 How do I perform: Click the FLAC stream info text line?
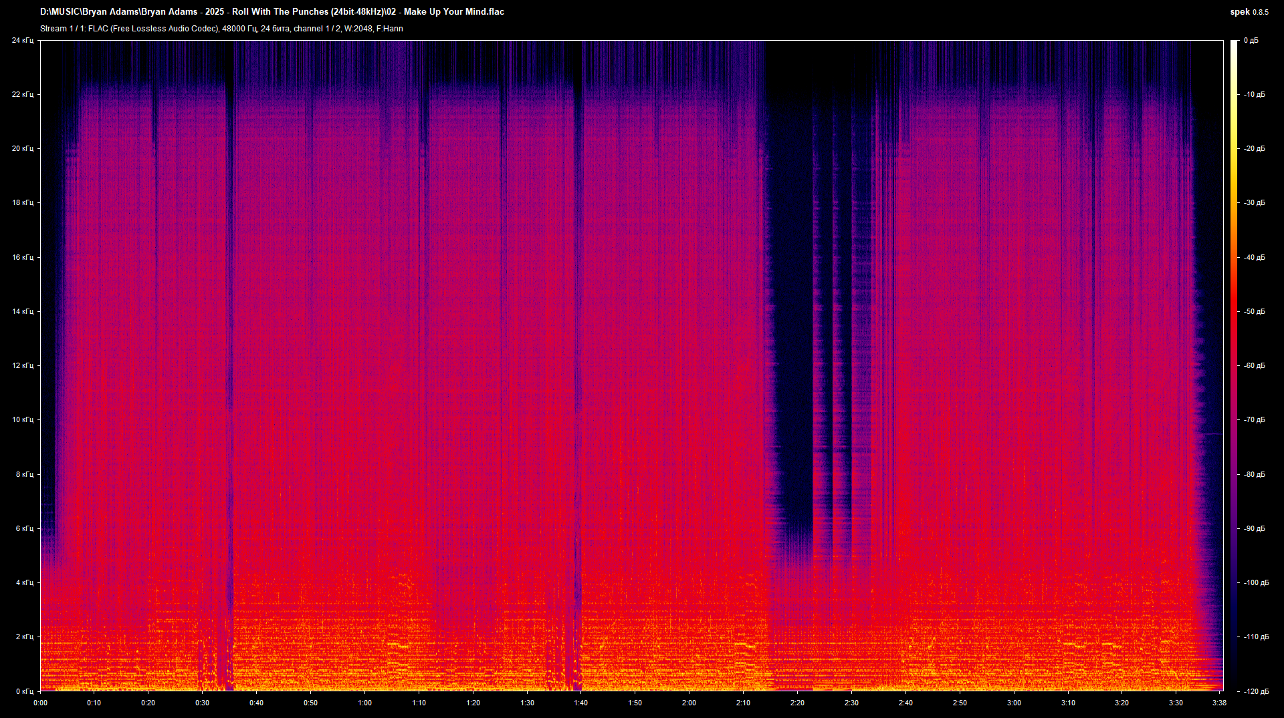tap(221, 29)
